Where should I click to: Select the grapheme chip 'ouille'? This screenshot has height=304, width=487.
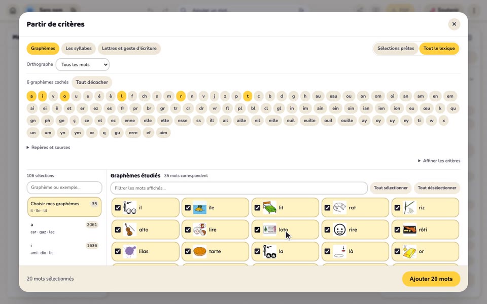(347, 121)
